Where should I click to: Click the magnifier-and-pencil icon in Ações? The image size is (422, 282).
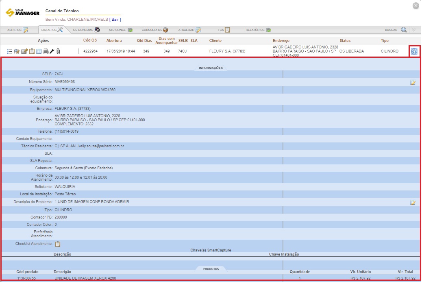pyautogui.click(x=17, y=51)
